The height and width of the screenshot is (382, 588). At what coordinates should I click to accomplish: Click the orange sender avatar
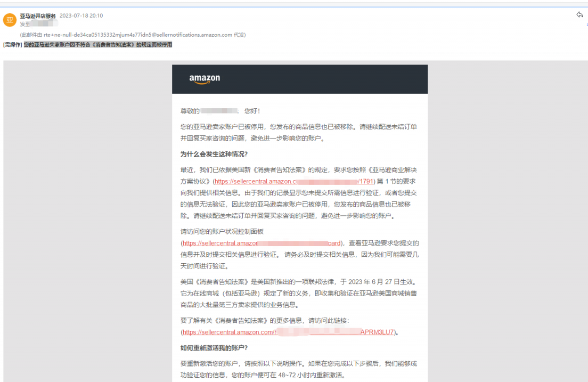click(x=10, y=20)
